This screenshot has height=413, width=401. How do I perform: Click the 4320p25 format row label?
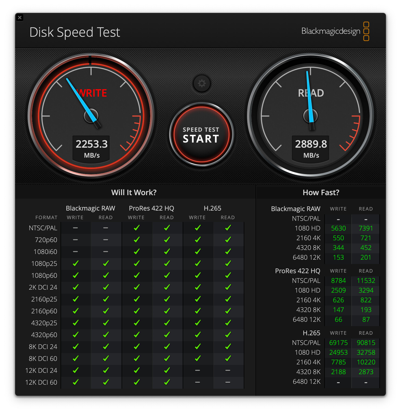coord(44,323)
